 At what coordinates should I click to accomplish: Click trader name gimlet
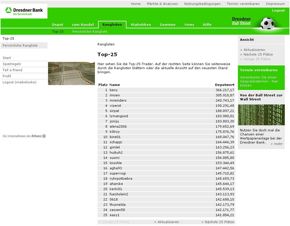click(x=115, y=147)
